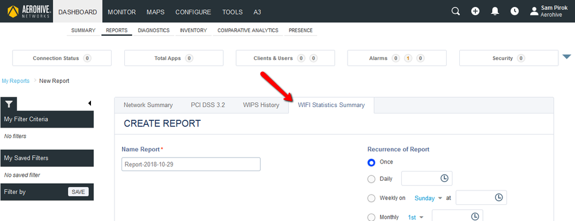Select the Network Summary report tab
Image resolution: width=575 pixels, height=221 pixels.
point(148,105)
